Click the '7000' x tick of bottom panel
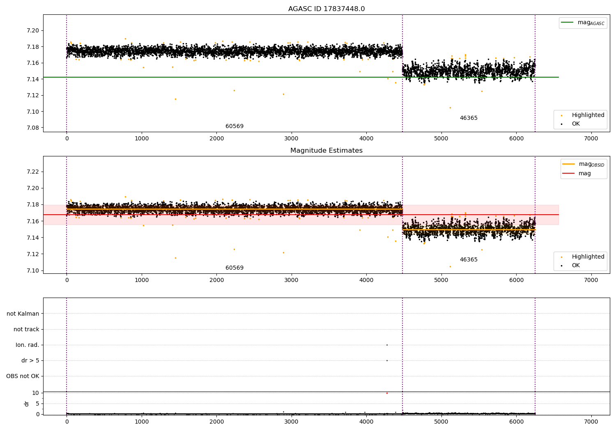The width and height of the screenshot is (616, 431). point(591,421)
